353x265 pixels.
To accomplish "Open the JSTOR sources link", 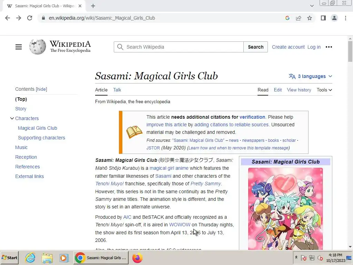I will 153,148.
